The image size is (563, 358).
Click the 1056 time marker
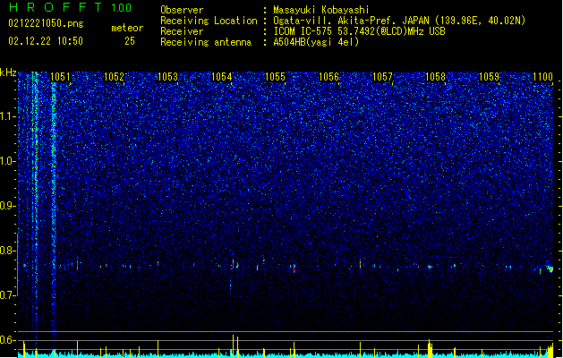328,76
